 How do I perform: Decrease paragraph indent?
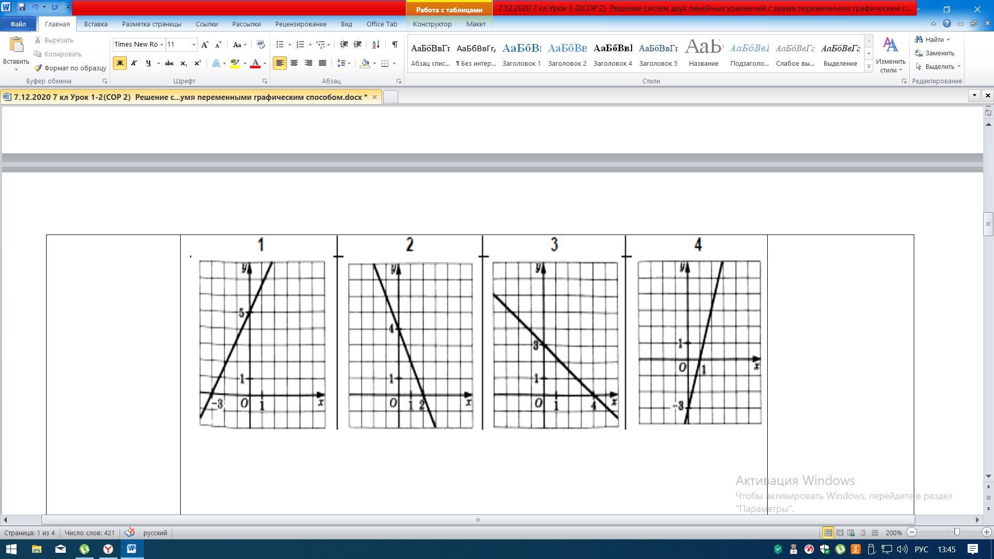(343, 45)
